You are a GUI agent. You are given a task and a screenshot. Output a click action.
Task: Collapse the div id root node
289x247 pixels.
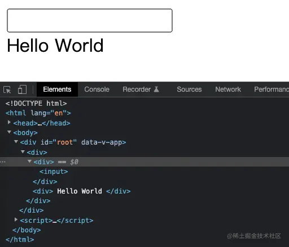pos(16,142)
